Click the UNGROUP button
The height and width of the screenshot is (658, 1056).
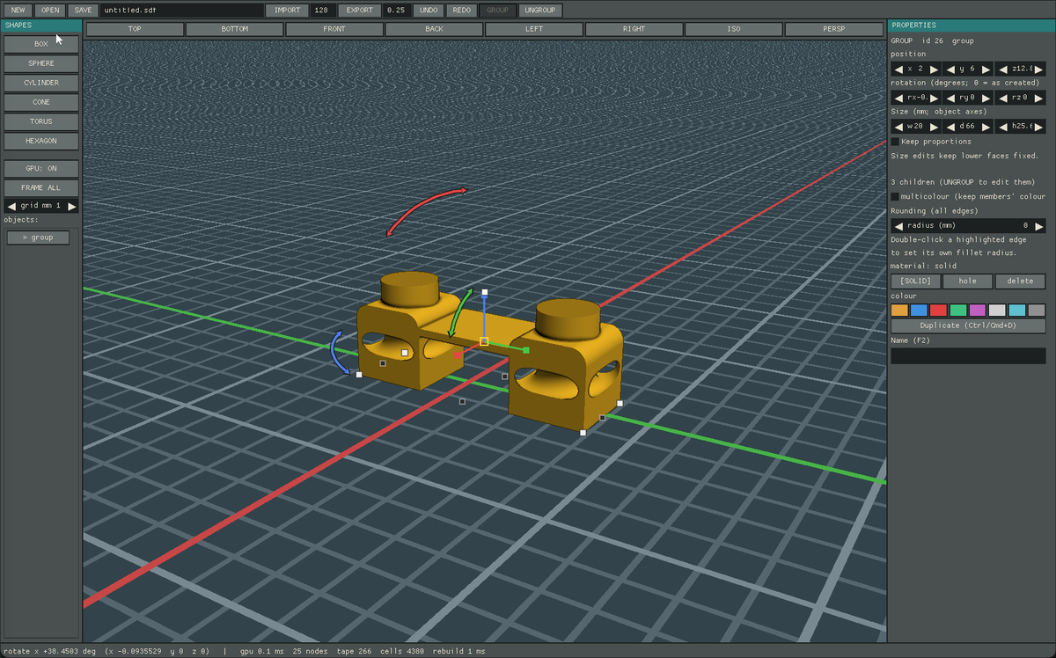[540, 11]
